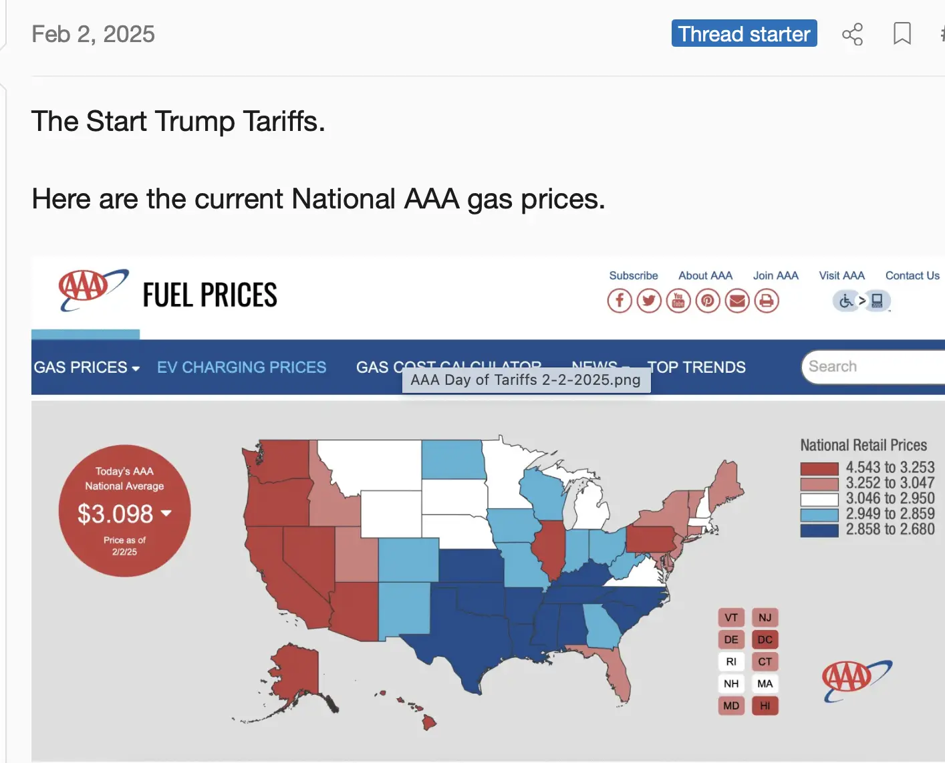The width and height of the screenshot is (945, 763).
Task: Select the TOP TRENDS menu item
Action: click(696, 367)
